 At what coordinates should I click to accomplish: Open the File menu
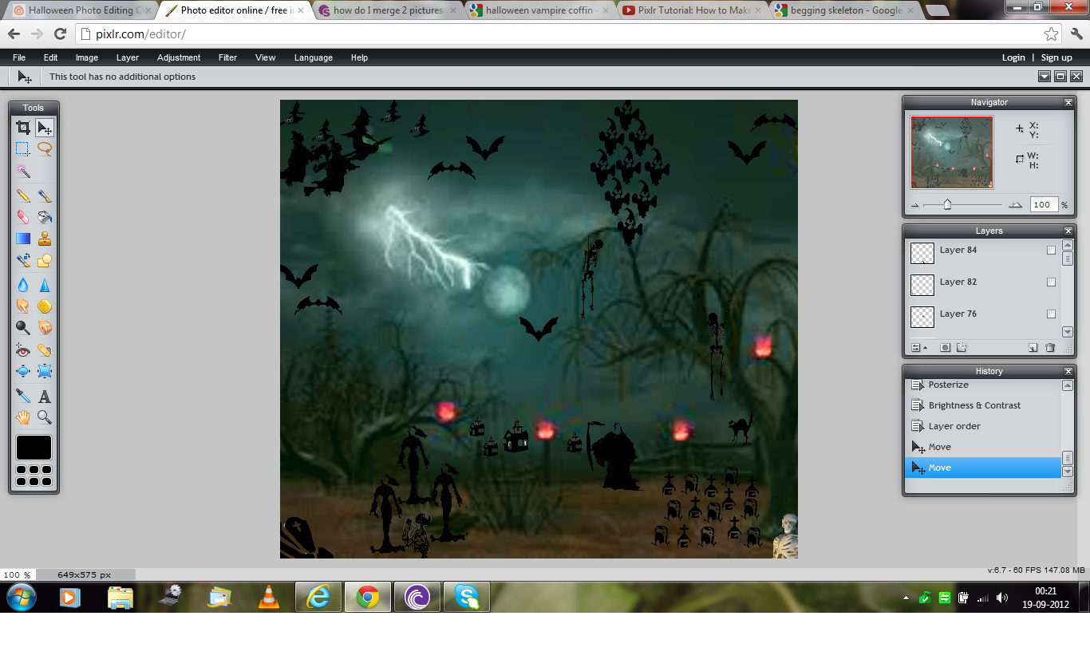19,57
